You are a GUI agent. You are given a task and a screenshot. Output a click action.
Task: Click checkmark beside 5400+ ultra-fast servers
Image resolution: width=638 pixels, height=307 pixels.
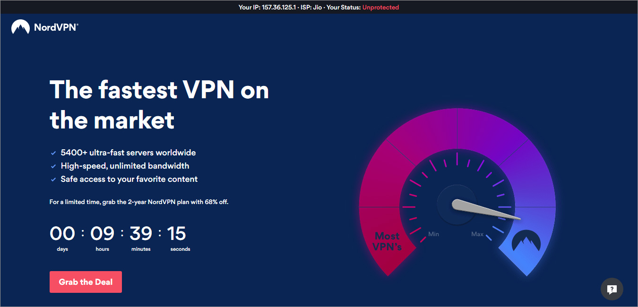click(53, 153)
